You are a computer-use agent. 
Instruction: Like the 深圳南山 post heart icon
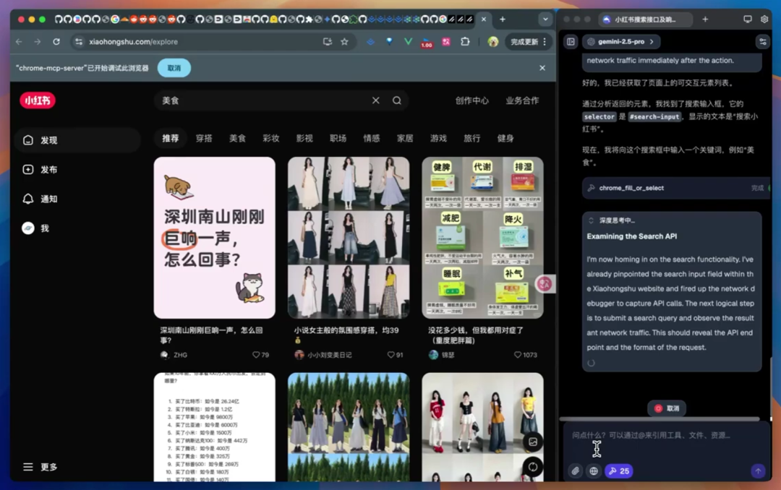(x=256, y=355)
